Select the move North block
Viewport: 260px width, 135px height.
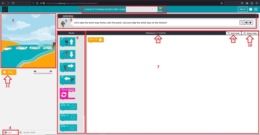pos(67,42)
